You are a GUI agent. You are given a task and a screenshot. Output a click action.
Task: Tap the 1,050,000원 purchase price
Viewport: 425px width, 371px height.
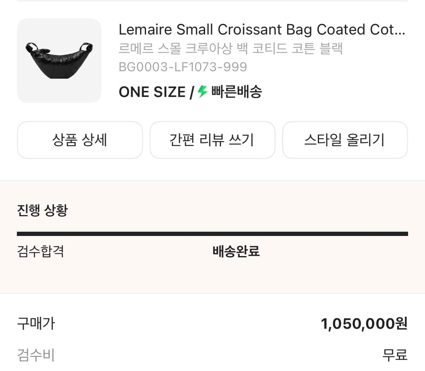[364, 324]
